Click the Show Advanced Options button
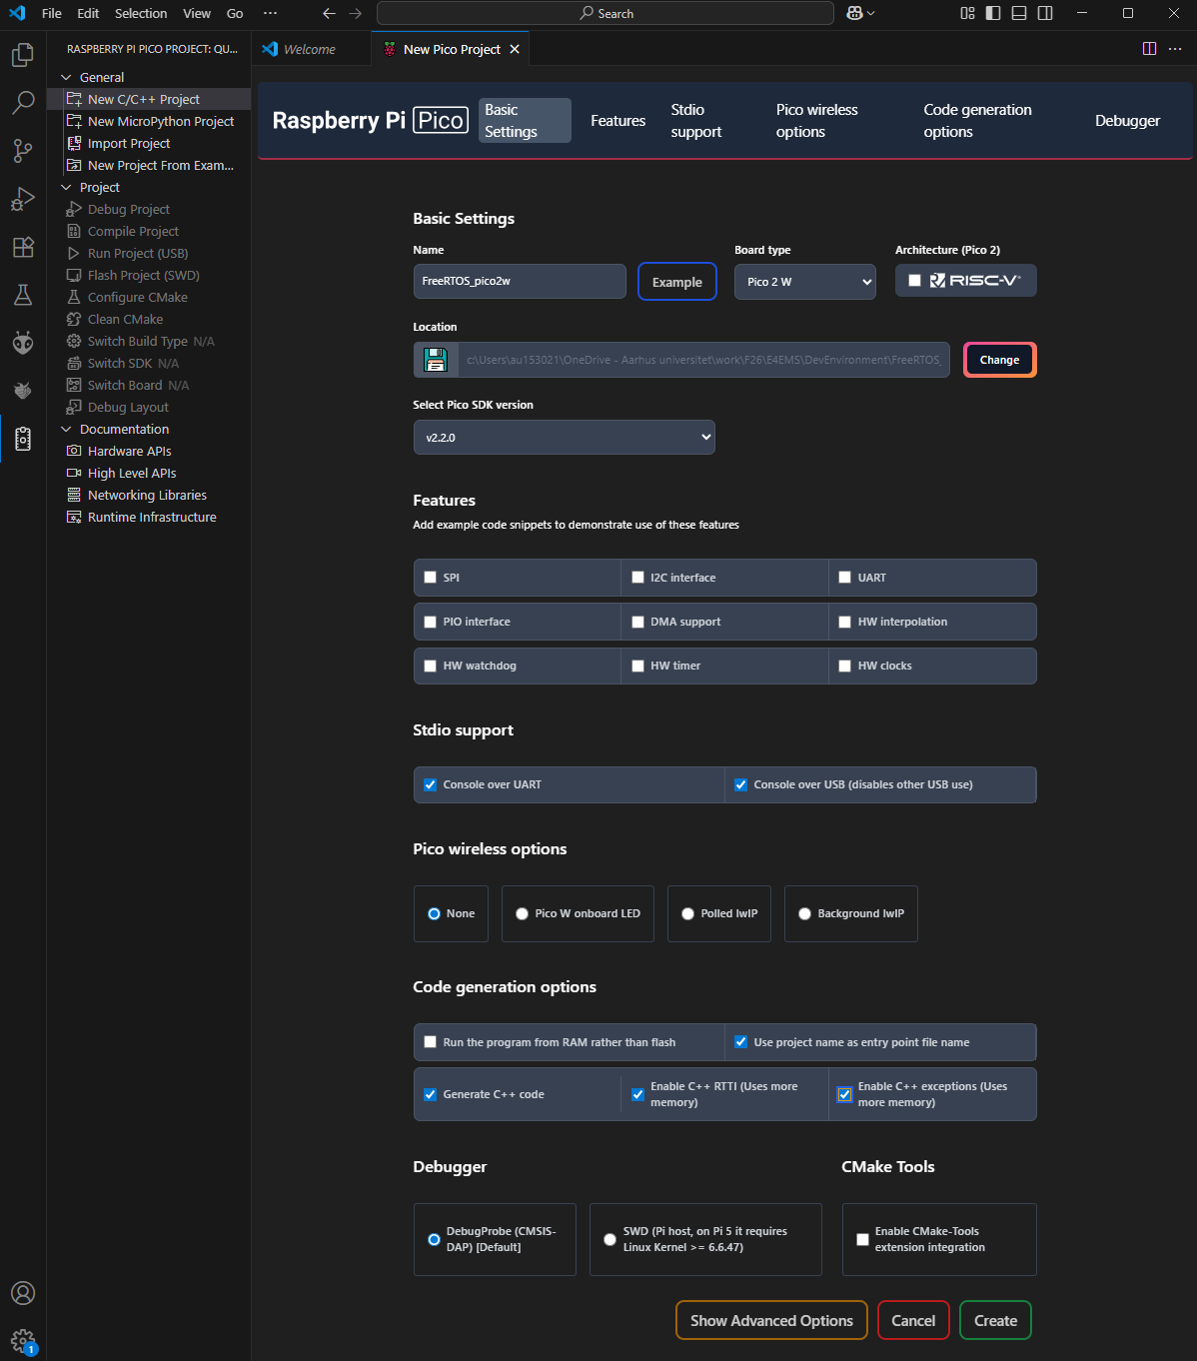Screen dimensions: 1197x1361 point(771,1320)
